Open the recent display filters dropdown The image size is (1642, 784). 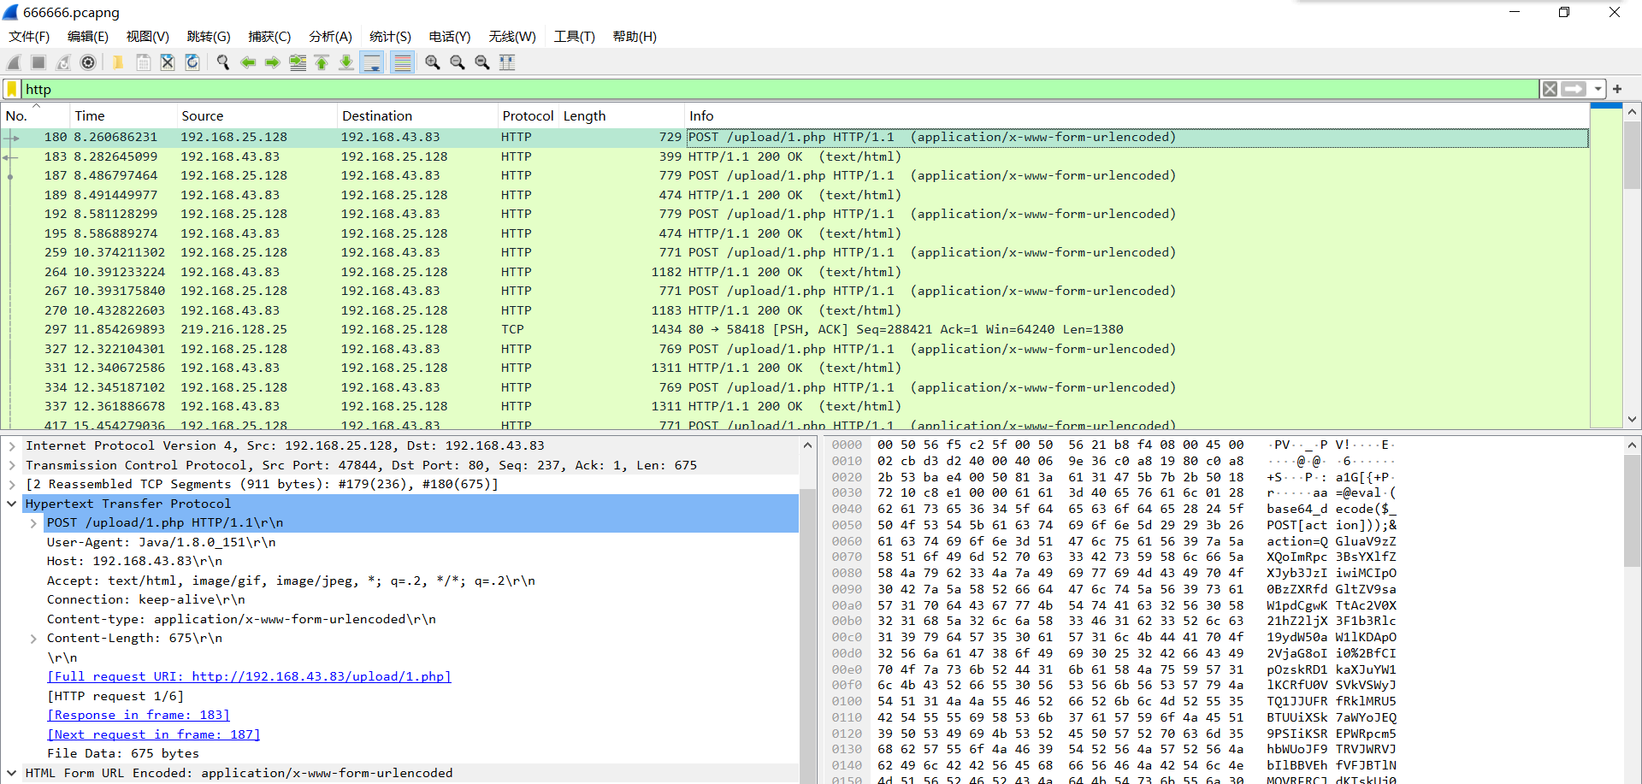[x=1598, y=89]
